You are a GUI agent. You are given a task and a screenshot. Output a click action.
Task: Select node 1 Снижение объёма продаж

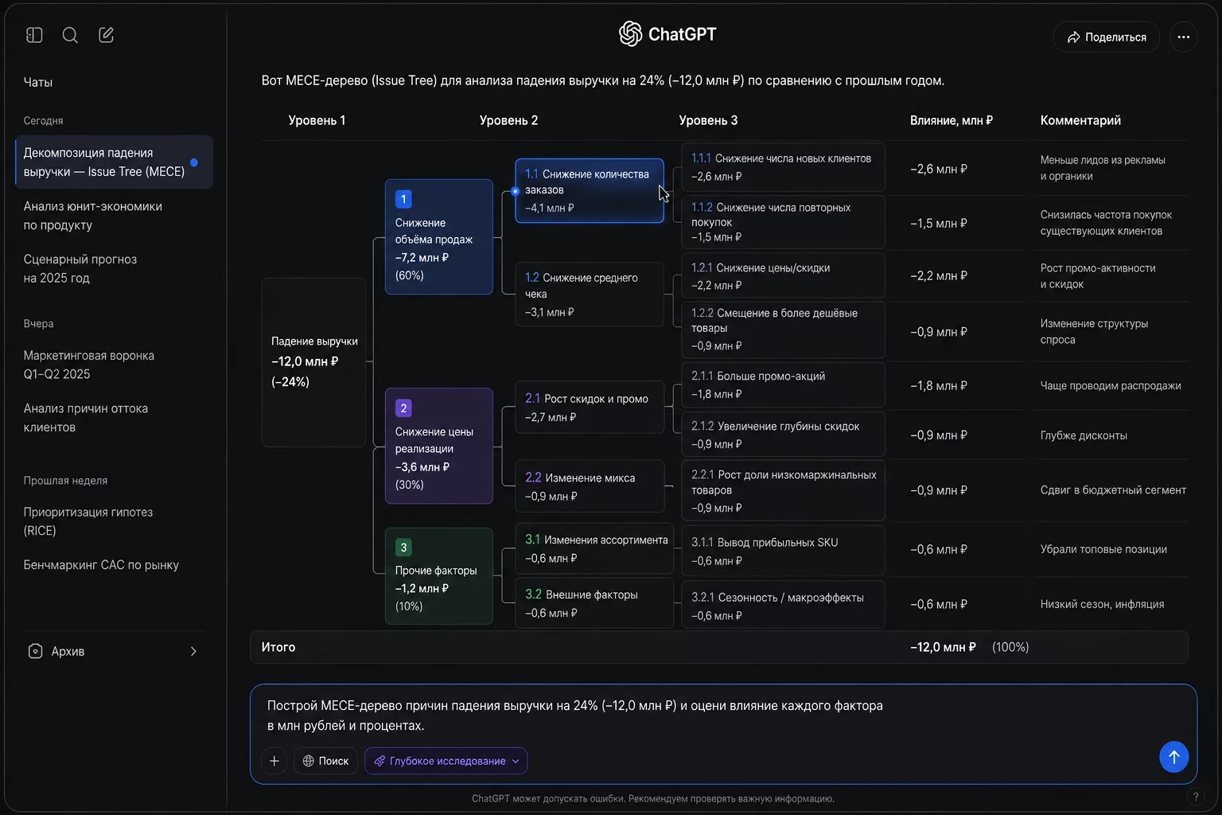(x=439, y=237)
